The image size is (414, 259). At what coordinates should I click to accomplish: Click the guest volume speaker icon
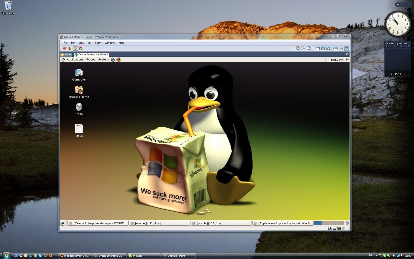[x=347, y=60]
